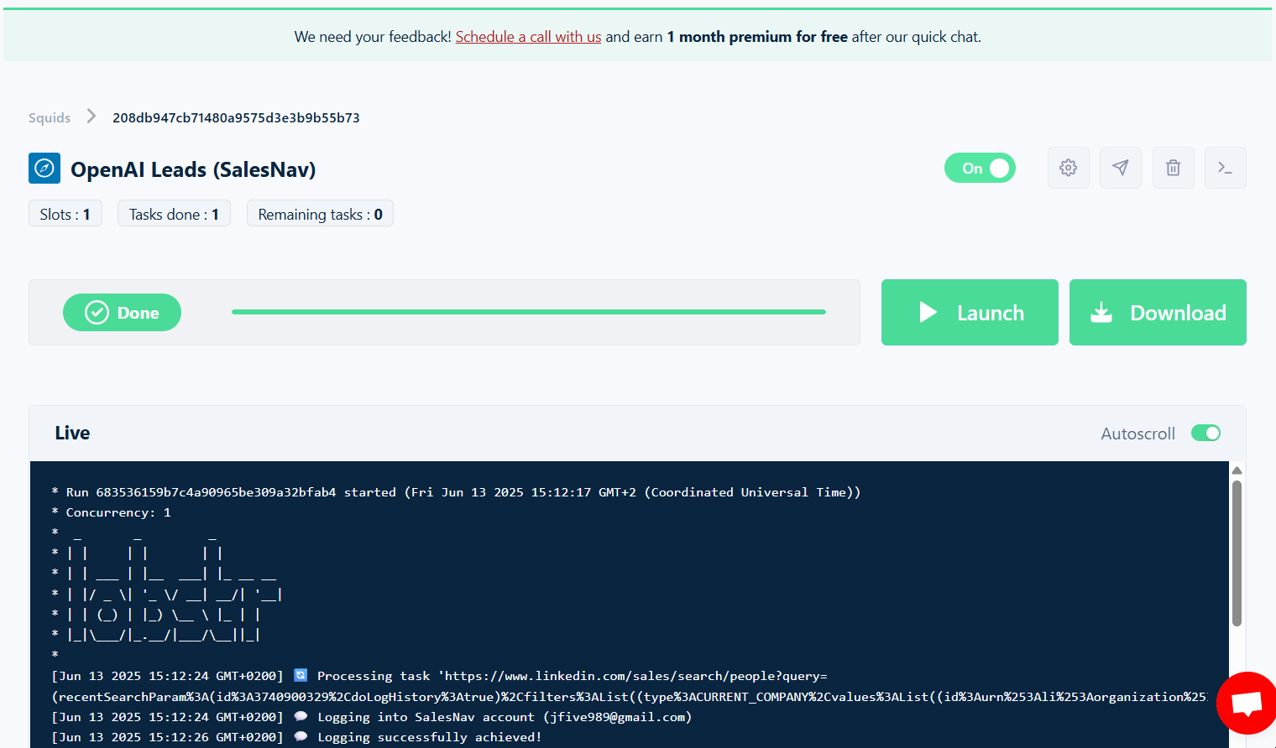Click the compass icon beside OpenAI Leads
Screen dimensions: 1276x748
[44, 169]
